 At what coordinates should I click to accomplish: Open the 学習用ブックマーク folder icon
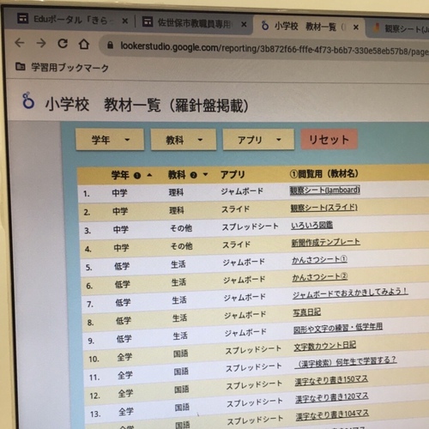tap(20, 67)
